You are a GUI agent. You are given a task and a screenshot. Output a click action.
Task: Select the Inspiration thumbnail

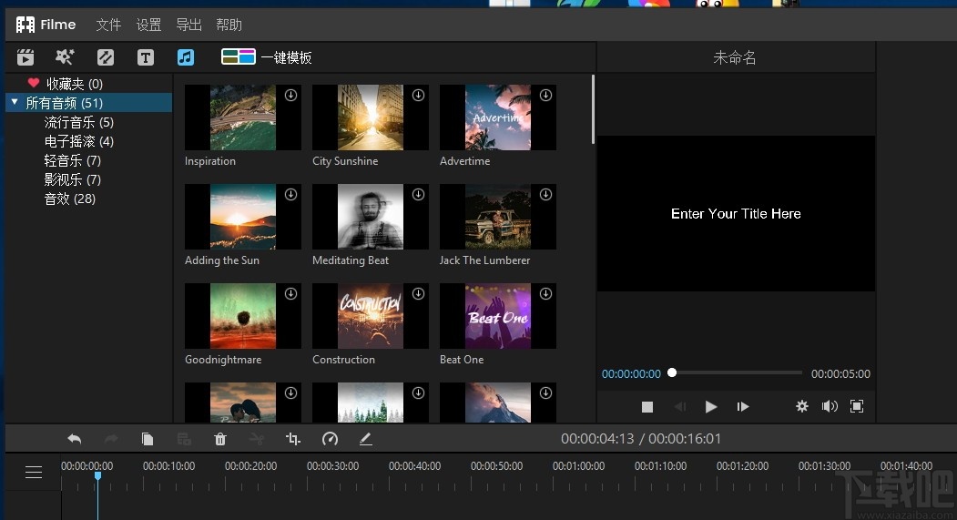[x=243, y=117]
